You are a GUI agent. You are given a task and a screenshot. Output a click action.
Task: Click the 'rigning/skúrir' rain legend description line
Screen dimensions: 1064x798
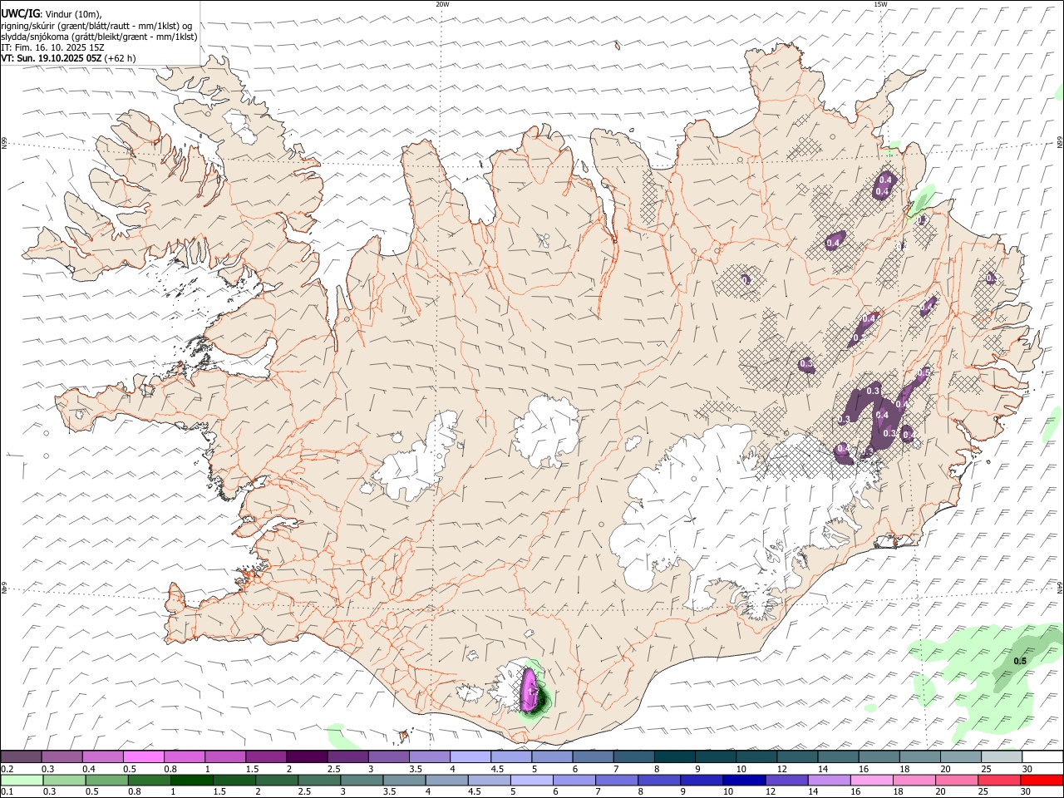point(96,25)
